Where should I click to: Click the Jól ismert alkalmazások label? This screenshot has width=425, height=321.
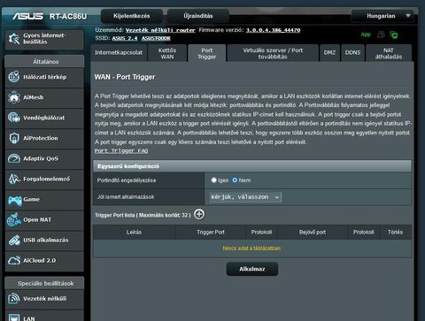coord(126,197)
